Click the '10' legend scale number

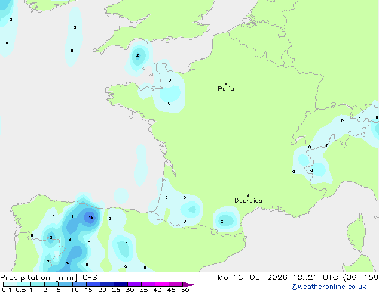click(x=75, y=290)
